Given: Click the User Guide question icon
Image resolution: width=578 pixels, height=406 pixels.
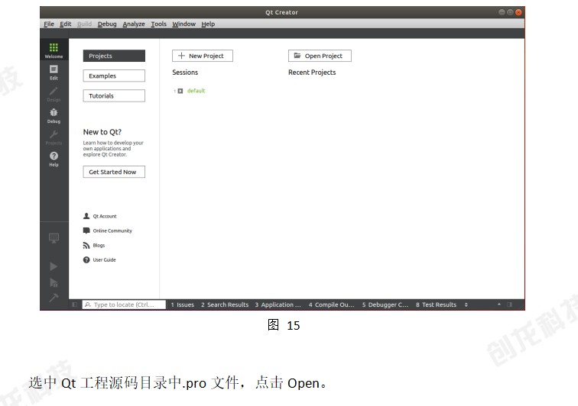Looking at the screenshot, I should [86, 260].
